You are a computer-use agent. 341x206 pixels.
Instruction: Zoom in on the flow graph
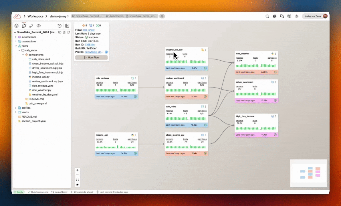point(78,170)
